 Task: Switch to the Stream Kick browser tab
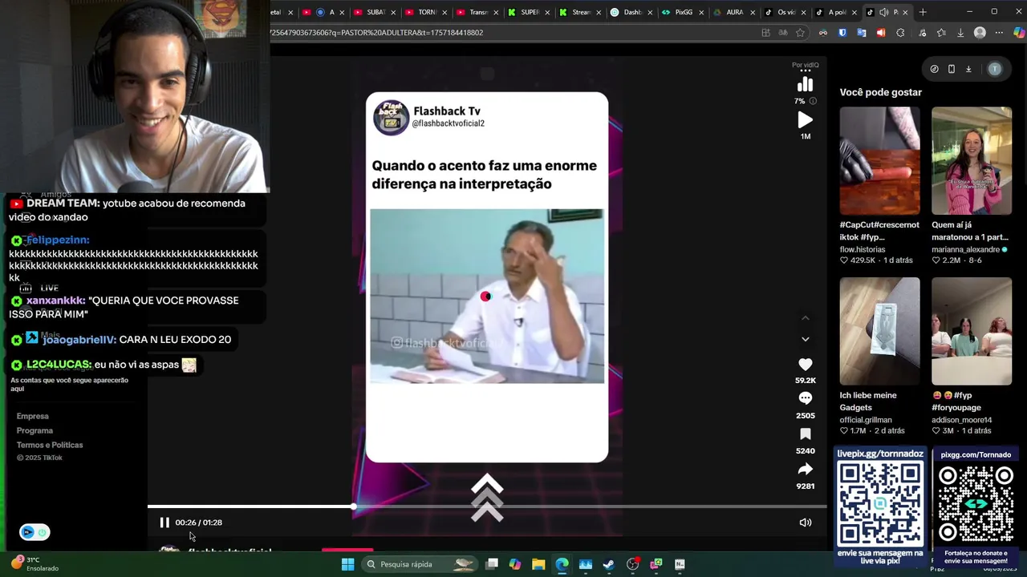(580, 12)
